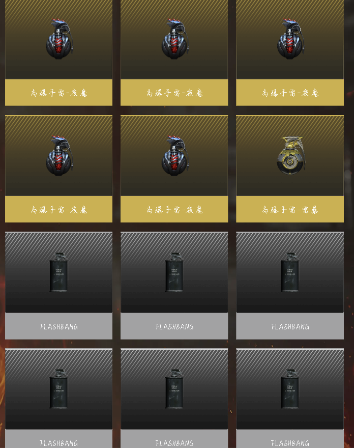Choose third-row middle flashbang canister icon
Screen dimensions: 354x448
(174, 272)
